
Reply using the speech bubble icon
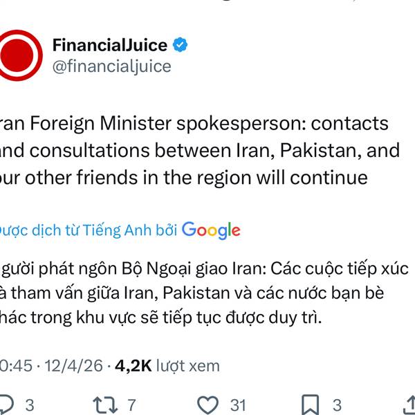pyautogui.click(x=6, y=405)
